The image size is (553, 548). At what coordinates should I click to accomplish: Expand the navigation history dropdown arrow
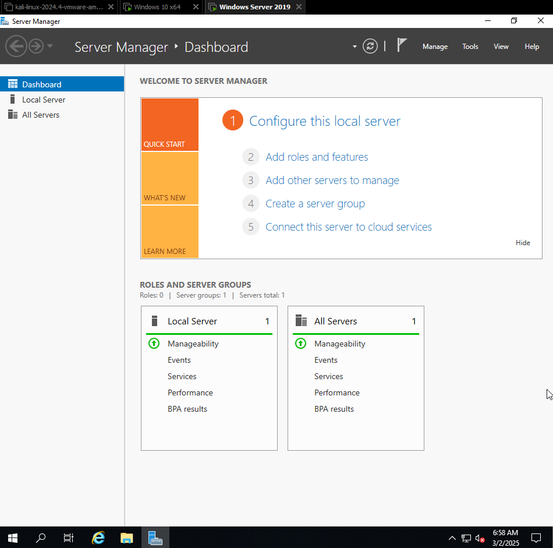50,47
